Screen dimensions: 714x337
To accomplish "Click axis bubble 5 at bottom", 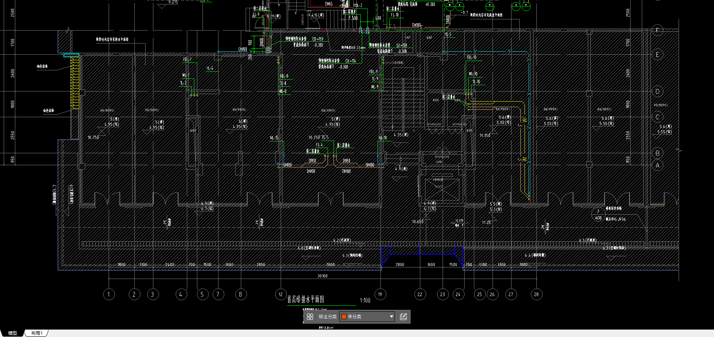I will click(x=203, y=294).
